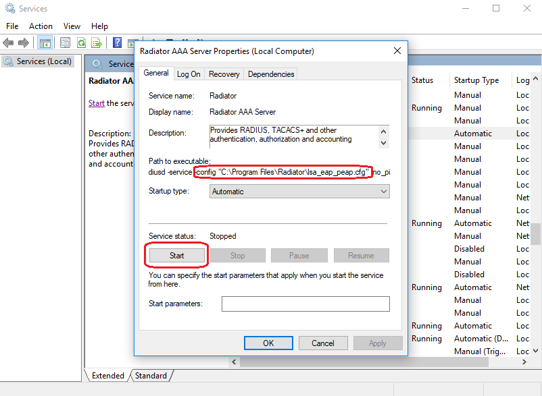Open the Action menu
The width and height of the screenshot is (542, 396).
coord(41,26)
